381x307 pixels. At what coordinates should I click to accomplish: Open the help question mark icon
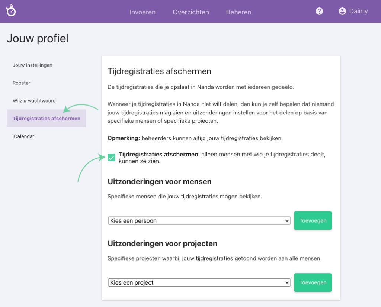point(319,11)
